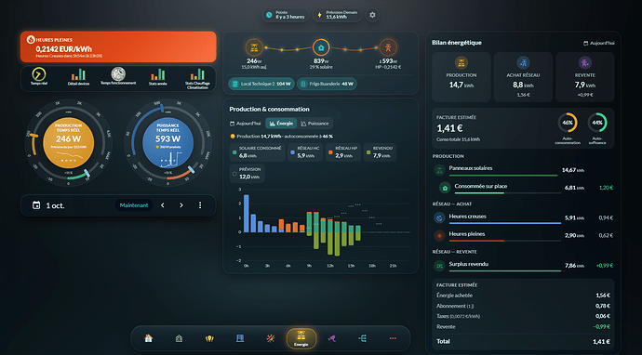Viewport: 642px width, 355px height.
Task: Click the Total 1,41 € line
Action: coord(523,341)
